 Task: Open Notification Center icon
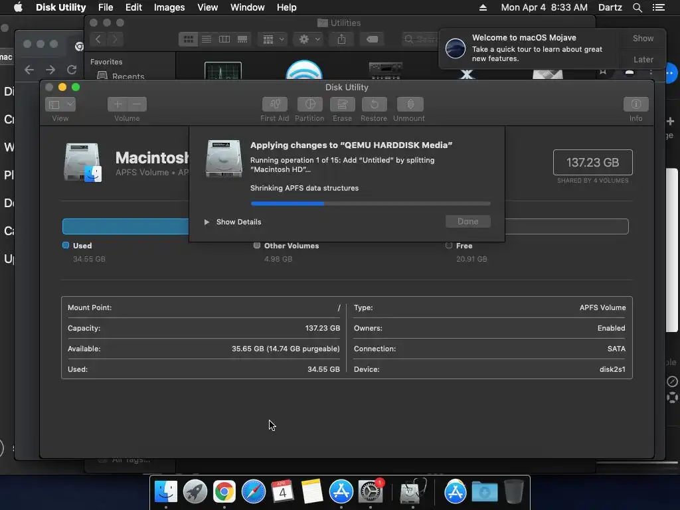point(658,7)
